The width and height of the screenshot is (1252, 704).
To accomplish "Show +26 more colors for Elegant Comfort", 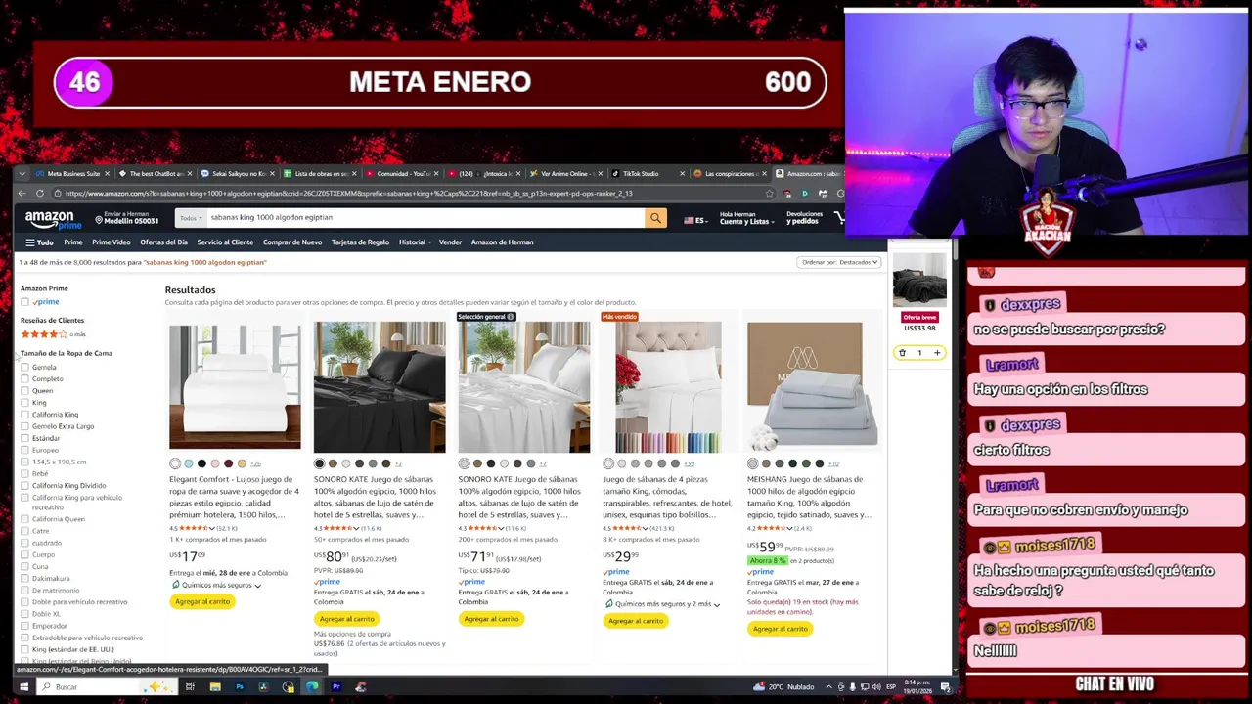I will click(256, 464).
